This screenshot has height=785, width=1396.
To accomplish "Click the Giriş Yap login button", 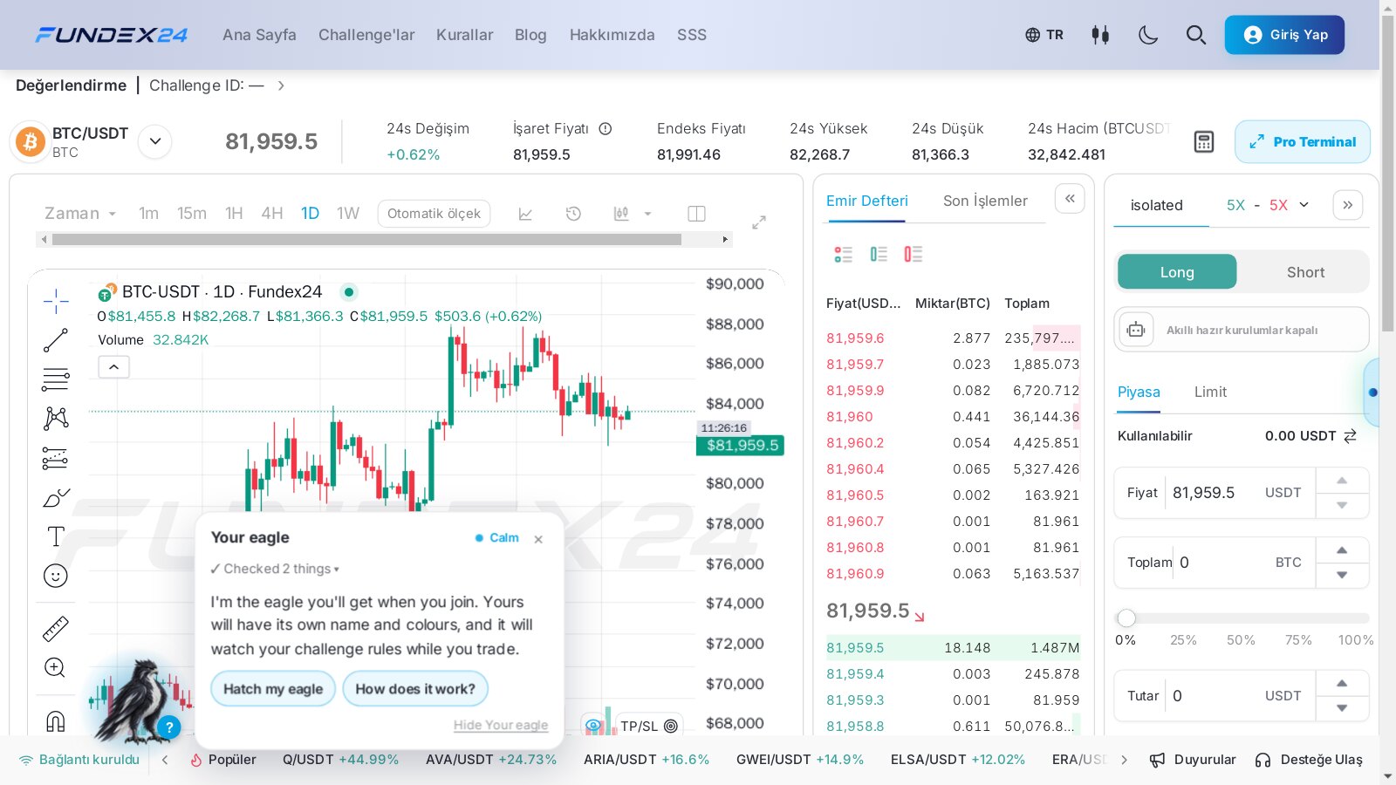I will tap(1284, 35).
